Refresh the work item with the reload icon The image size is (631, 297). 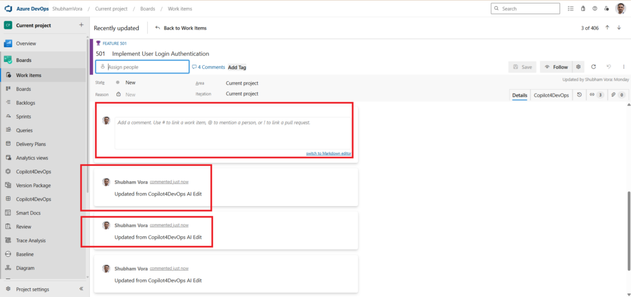point(593,67)
